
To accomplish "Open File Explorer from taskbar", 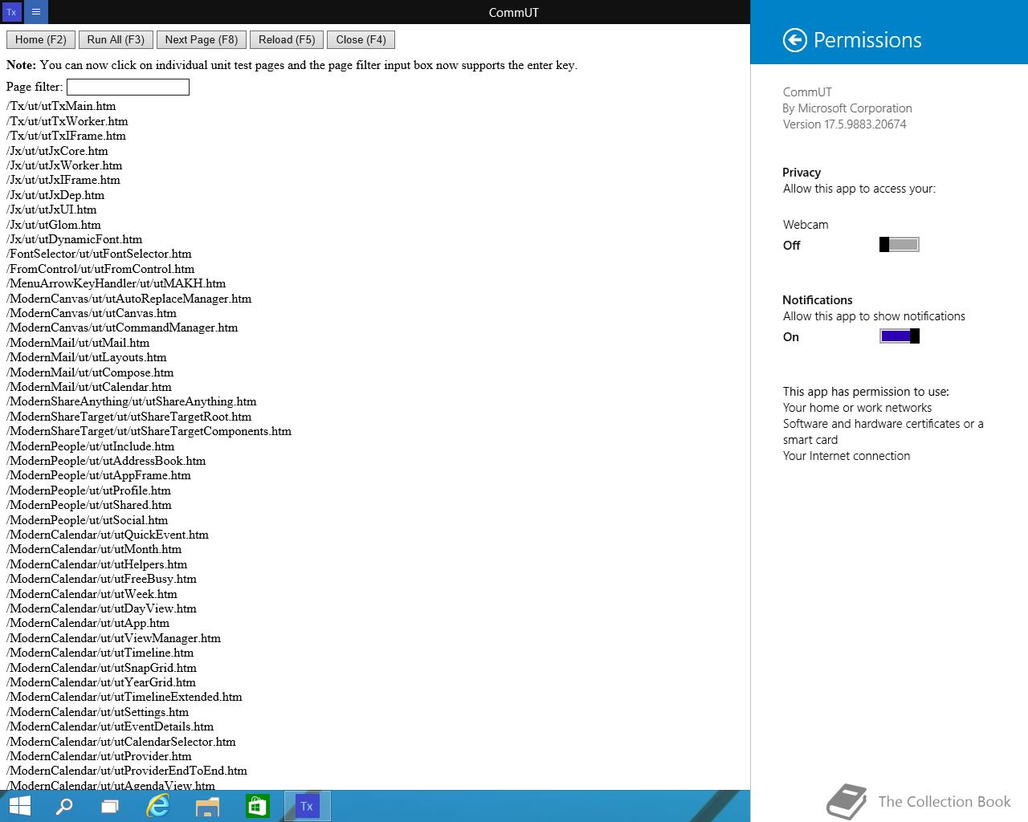I will pyautogui.click(x=207, y=806).
